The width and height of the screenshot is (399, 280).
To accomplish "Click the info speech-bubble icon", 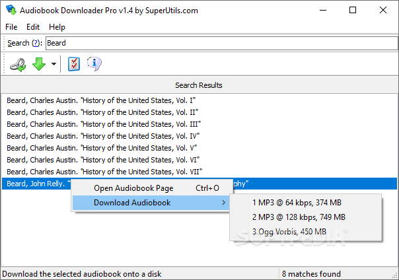I will tap(94, 63).
